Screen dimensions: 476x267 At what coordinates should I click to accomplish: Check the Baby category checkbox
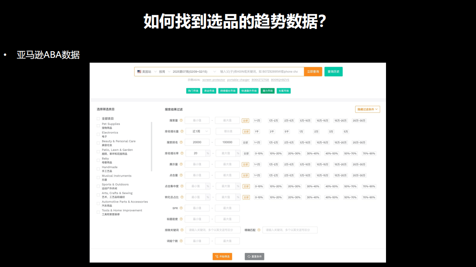(x=98, y=160)
